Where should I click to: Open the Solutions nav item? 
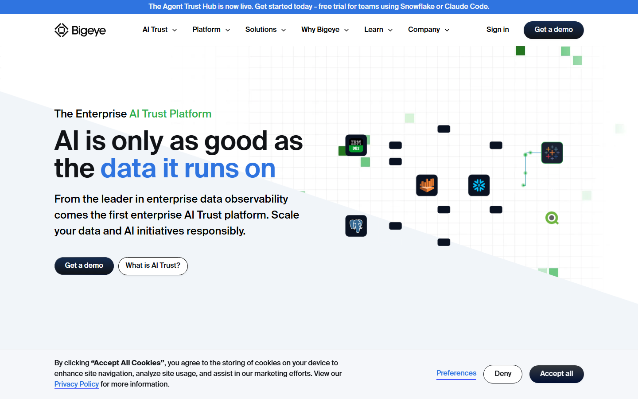click(261, 30)
